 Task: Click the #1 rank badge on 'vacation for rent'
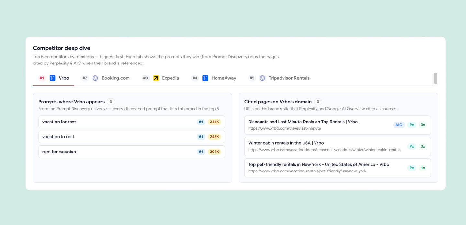pyautogui.click(x=201, y=122)
